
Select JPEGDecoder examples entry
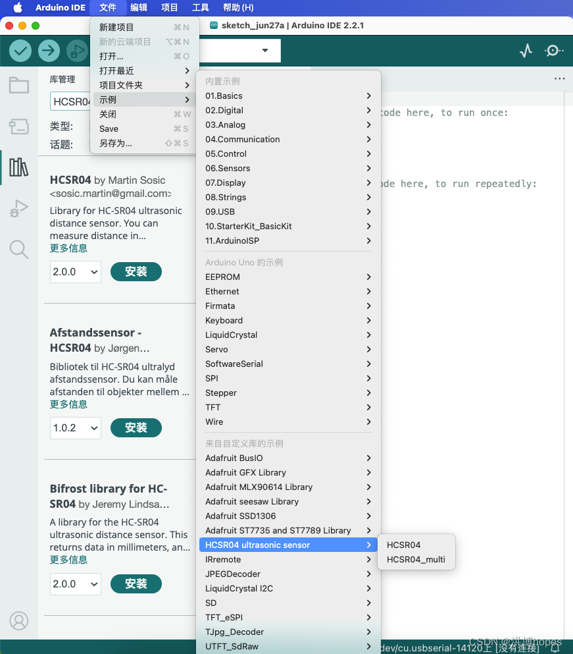tap(288, 574)
